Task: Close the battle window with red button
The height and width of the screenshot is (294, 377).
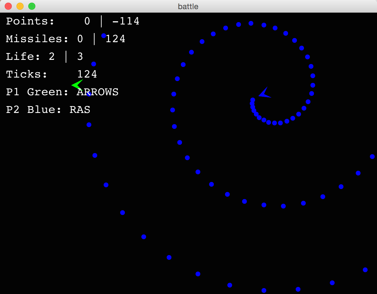Action: [8, 6]
